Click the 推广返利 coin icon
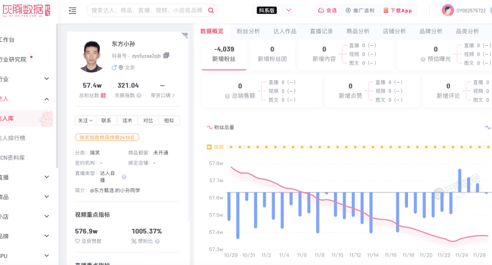Screen dimensions: 492x265 pyautogui.click(x=348, y=10)
